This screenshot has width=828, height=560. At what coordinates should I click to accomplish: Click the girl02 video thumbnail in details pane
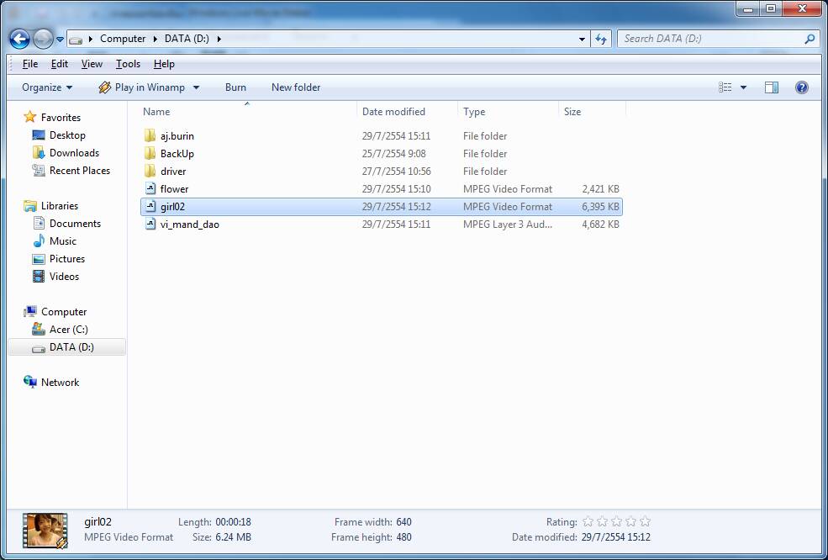click(45, 531)
